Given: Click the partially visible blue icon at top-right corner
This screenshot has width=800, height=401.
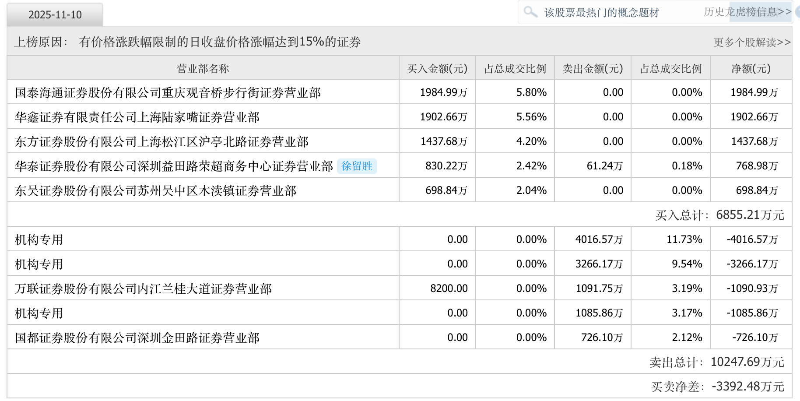Looking at the screenshot, I should pos(797,11).
